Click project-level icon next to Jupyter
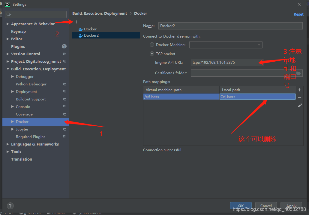The height and width of the screenshot is (215, 309). click(x=64, y=129)
